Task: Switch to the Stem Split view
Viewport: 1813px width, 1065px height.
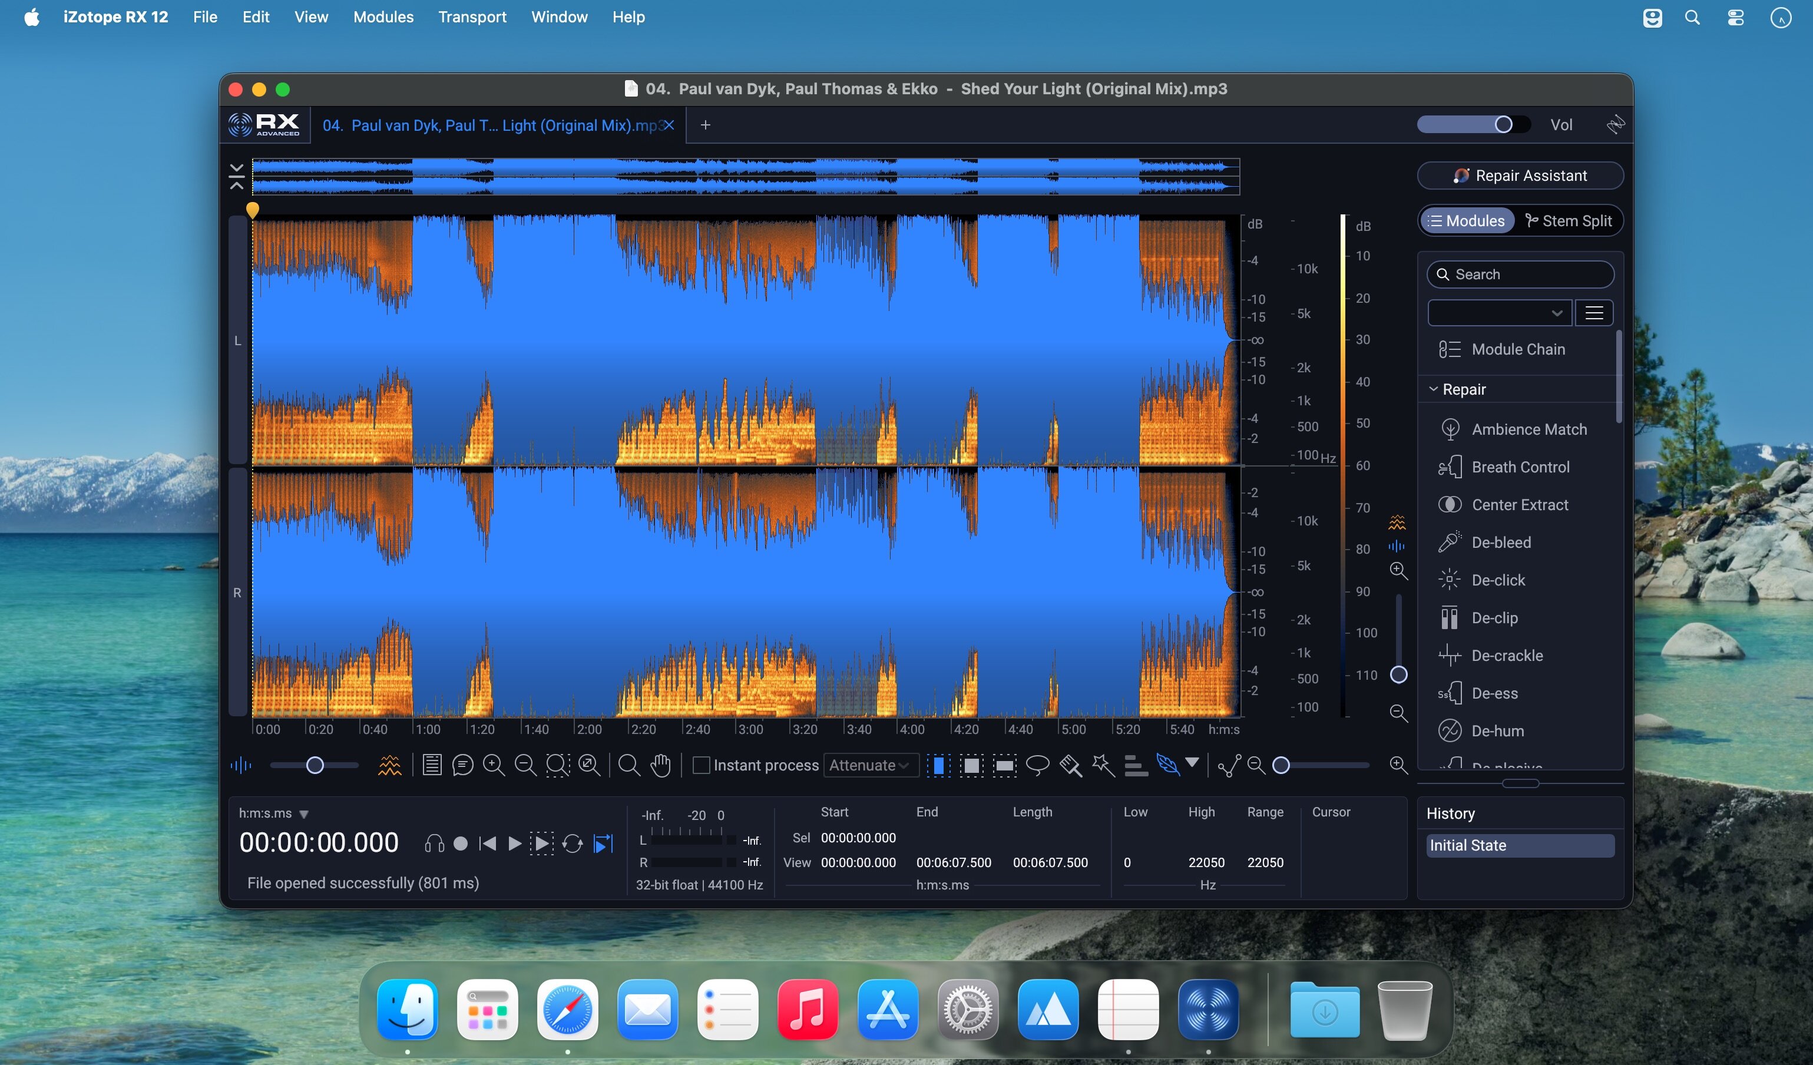Action: click(x=1569, y=221)
